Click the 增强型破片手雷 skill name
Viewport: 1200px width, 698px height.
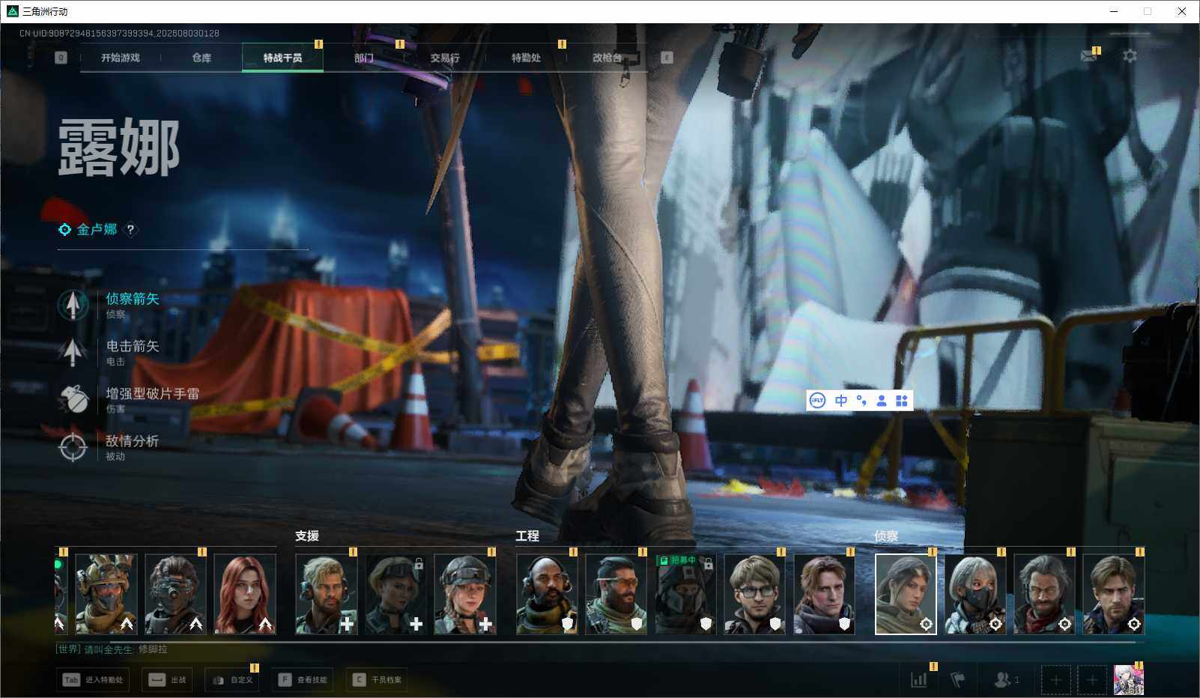[x=153, y=393]
